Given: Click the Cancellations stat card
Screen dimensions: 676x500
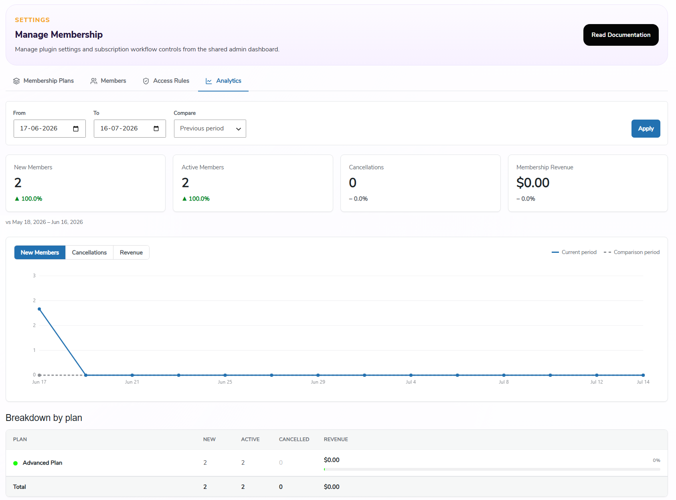Looking at the screenshot, I should tap(421, 183).
